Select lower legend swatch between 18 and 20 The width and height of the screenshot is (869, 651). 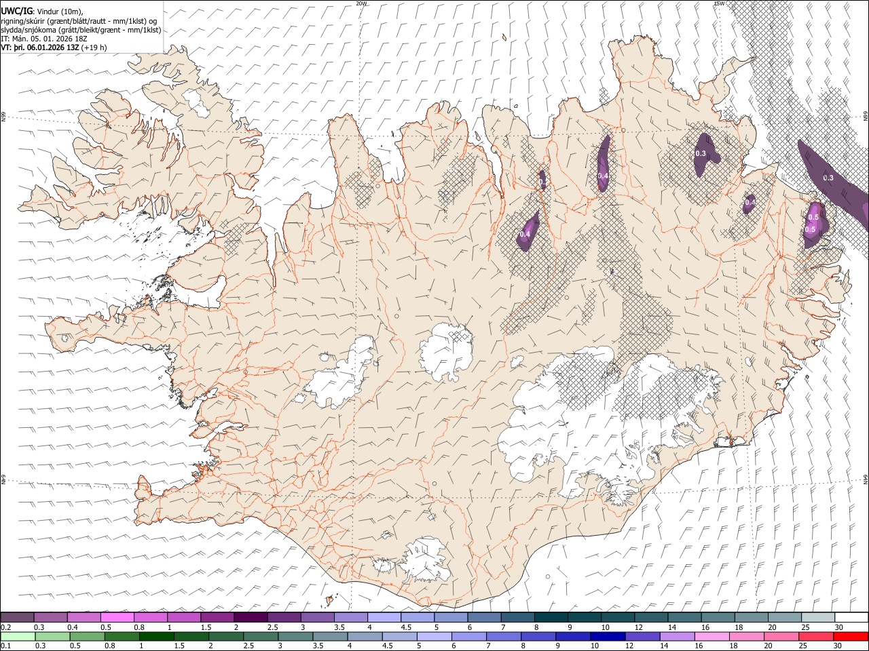[746, 636]
